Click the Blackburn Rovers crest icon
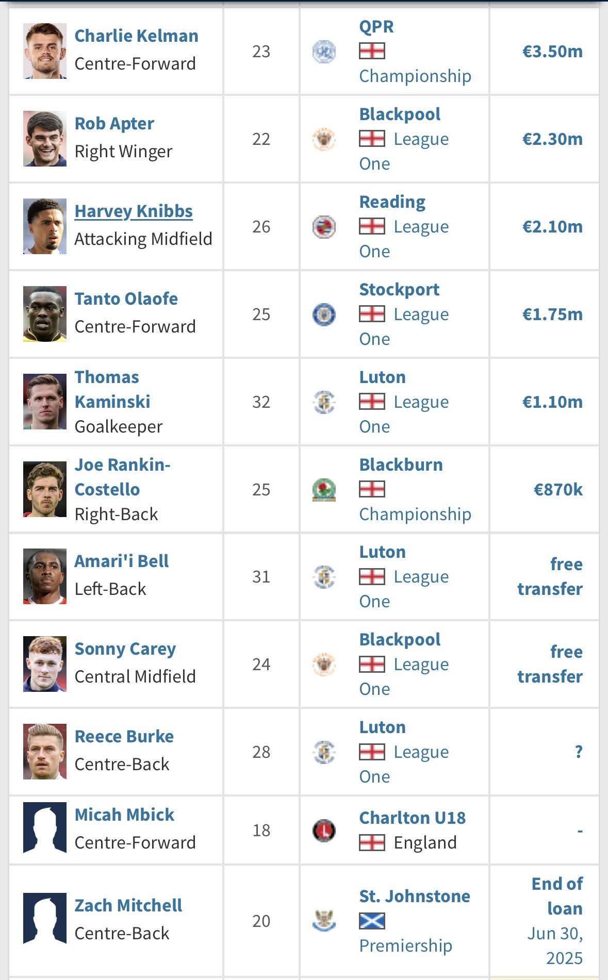 coord(324,490)
